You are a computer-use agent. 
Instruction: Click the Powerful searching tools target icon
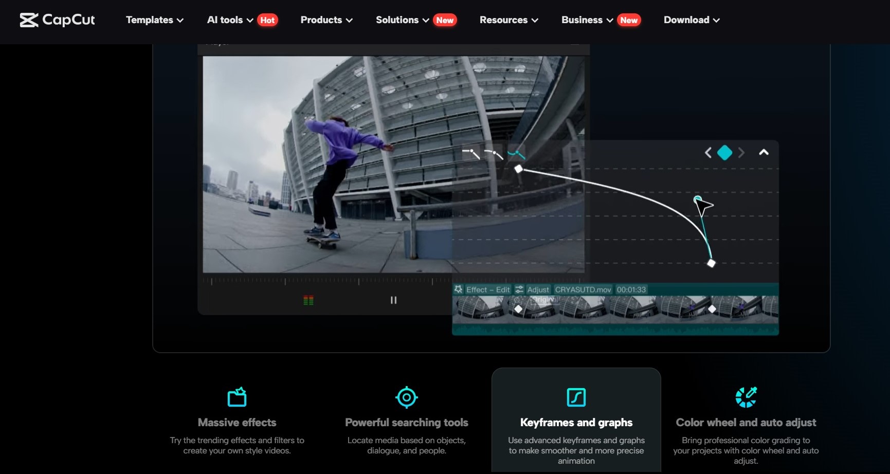click(x=407, y=397)
